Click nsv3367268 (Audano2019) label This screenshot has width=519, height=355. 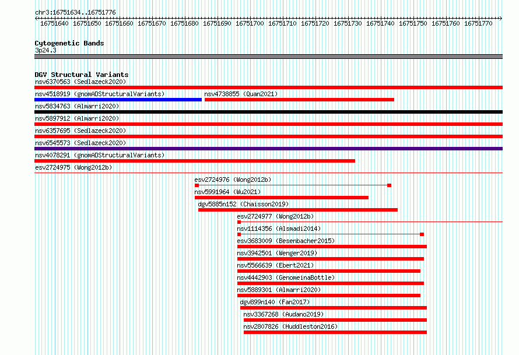coord(283,314)
